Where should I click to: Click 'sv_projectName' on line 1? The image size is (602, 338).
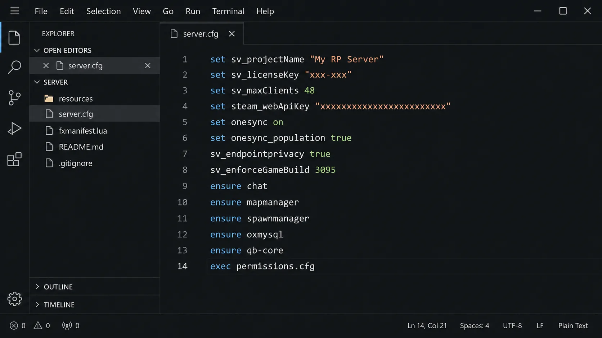[268, 59]
